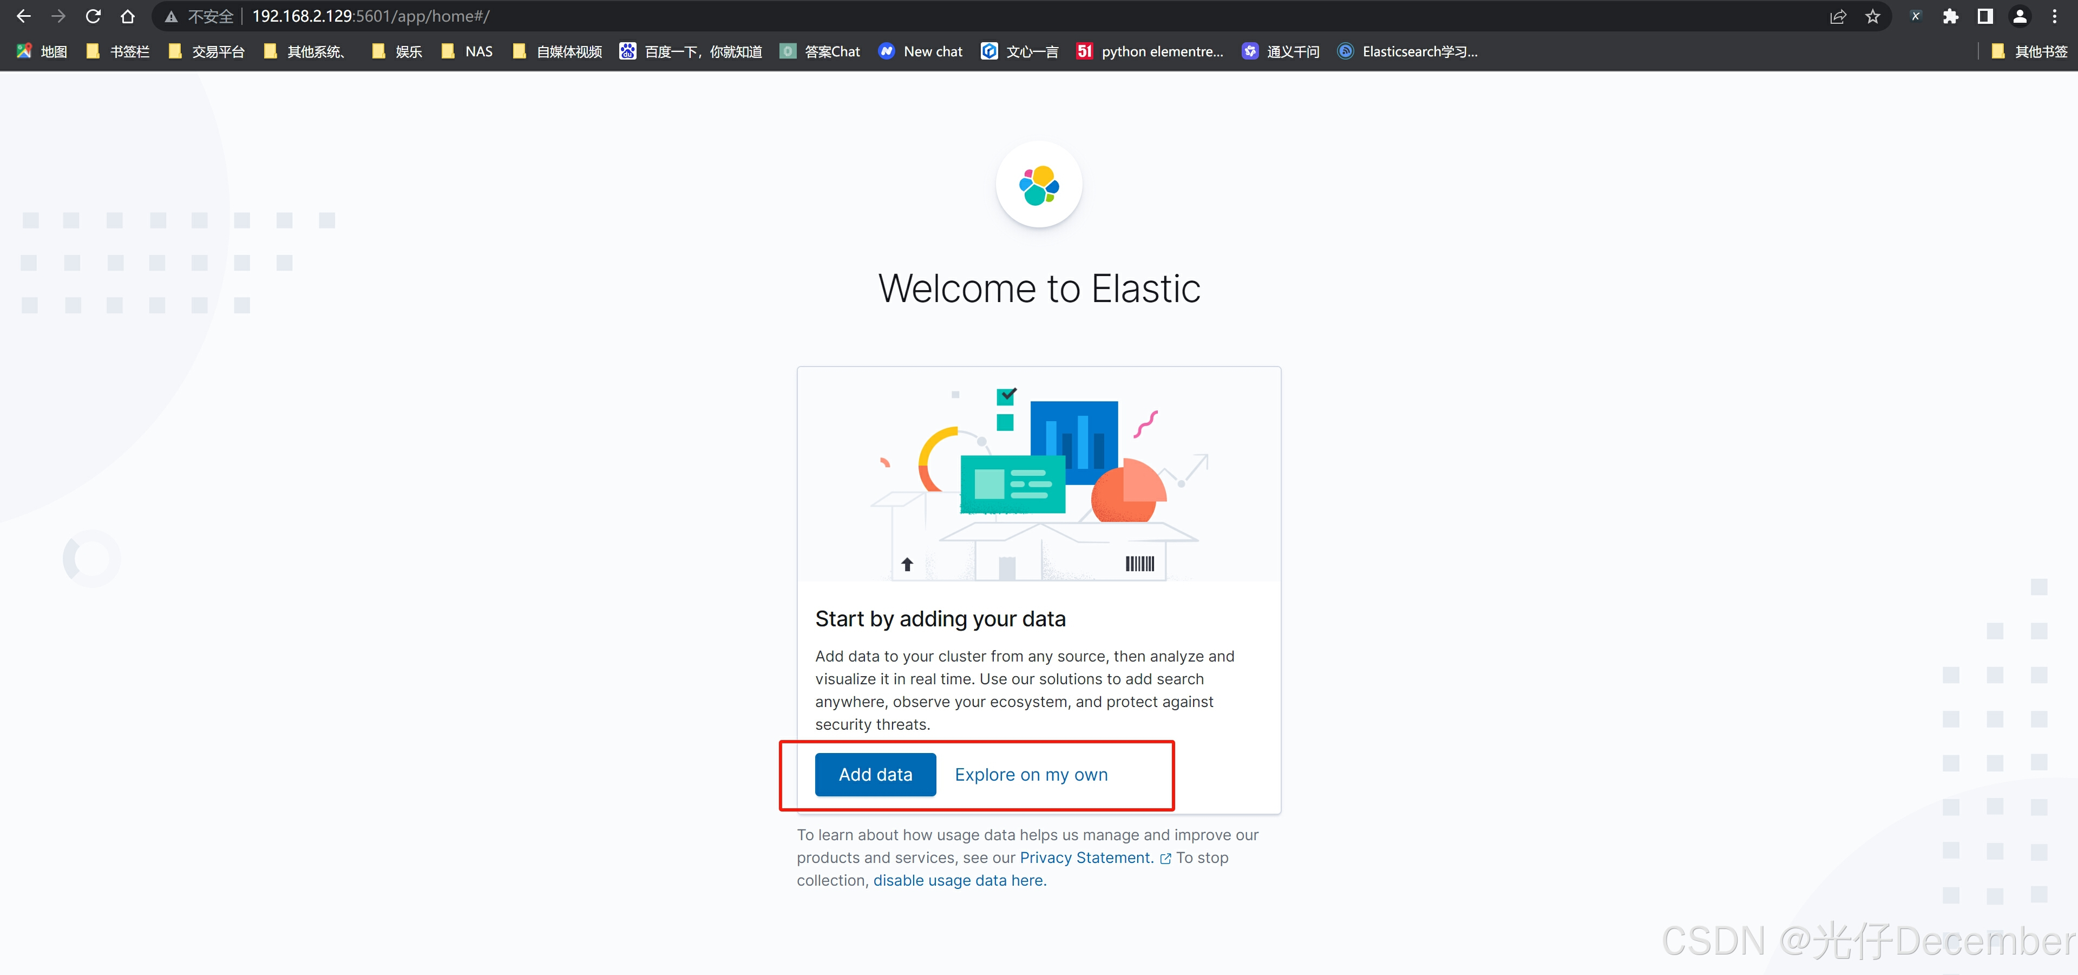Go to the browser home page
Viewport: 2078px width, 975px height.
[127, 16]
